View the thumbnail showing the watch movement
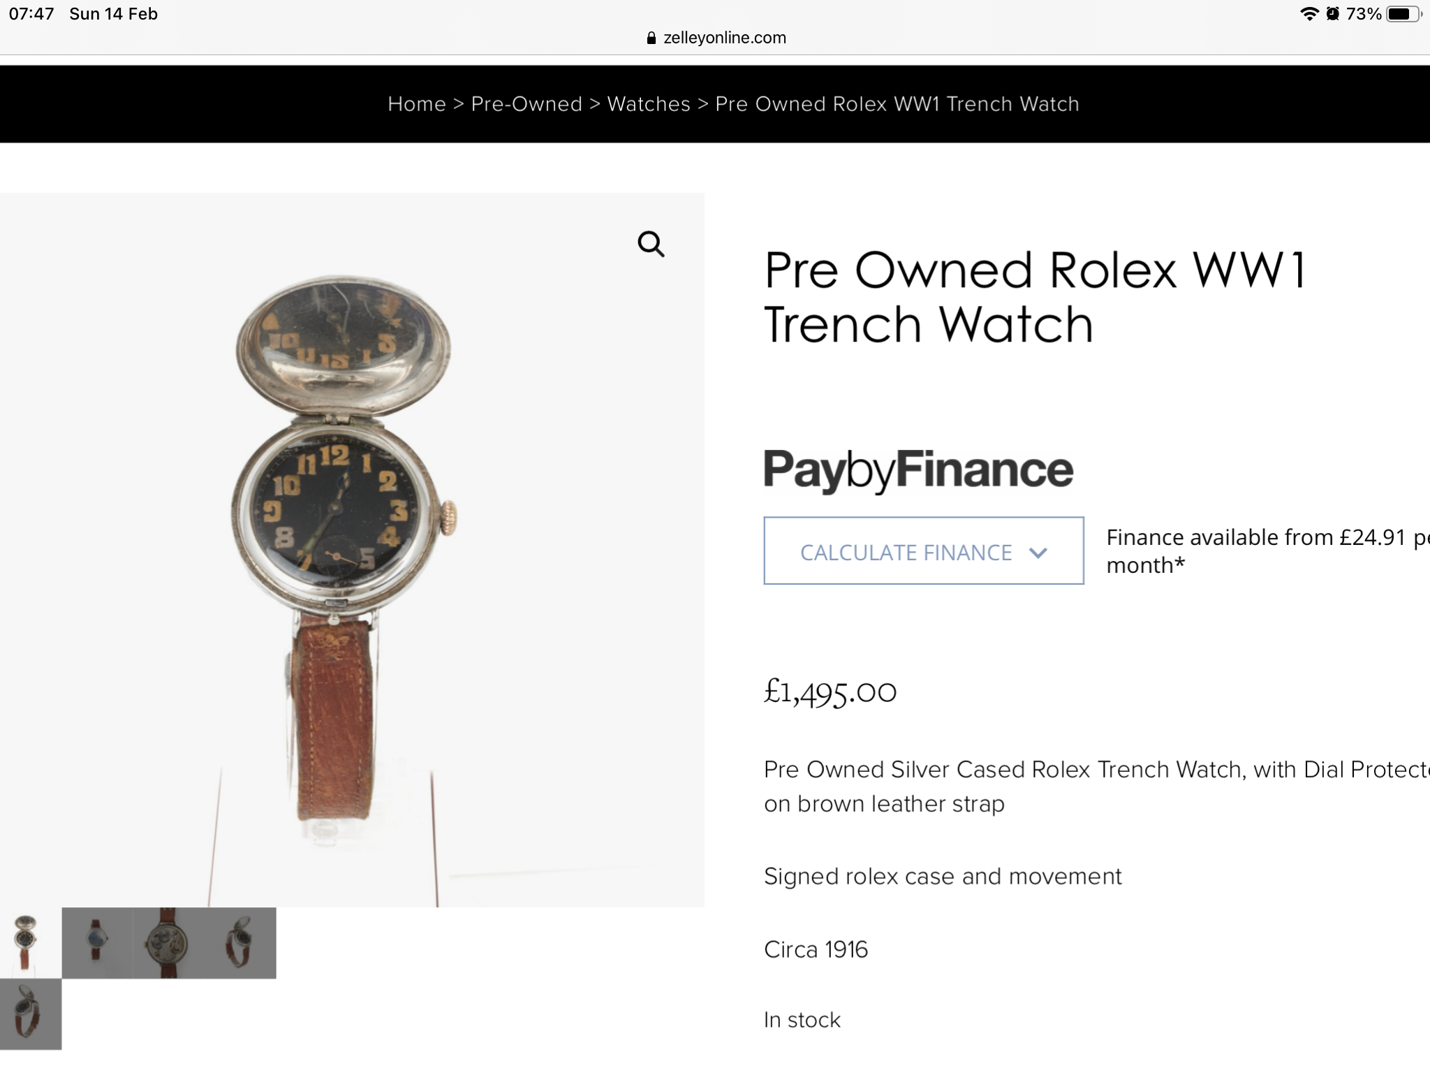This screenshot has height=1073, width=1430. pos(168,942)
